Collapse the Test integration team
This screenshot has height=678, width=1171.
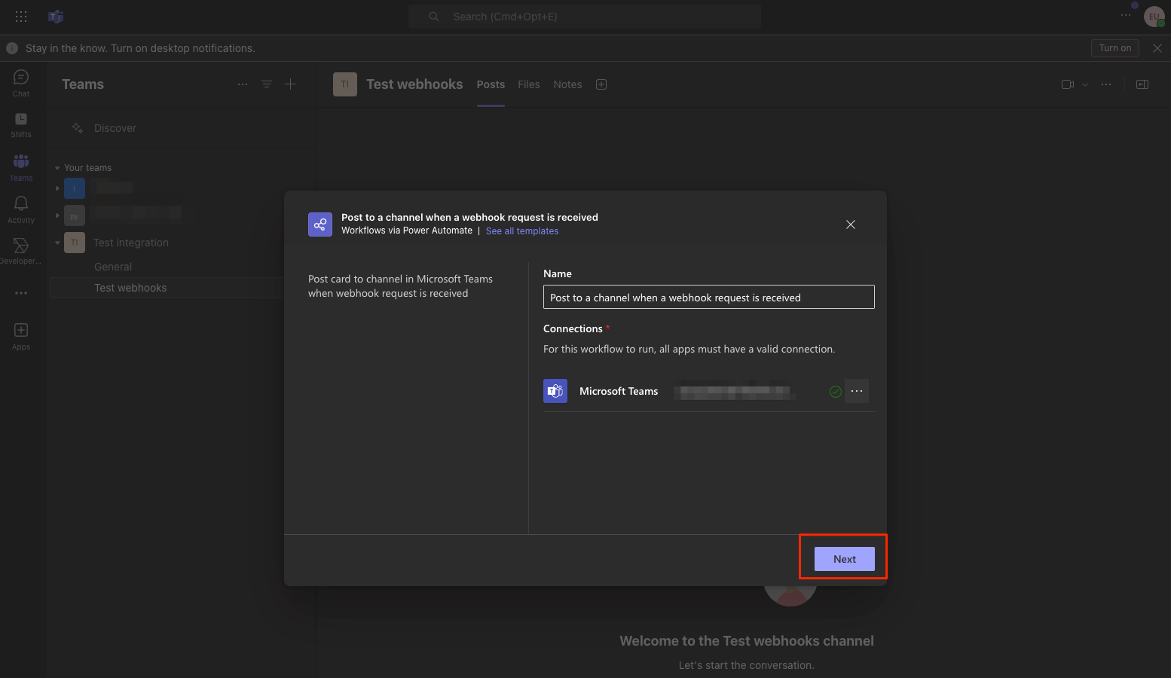click(x=57, y=243)
